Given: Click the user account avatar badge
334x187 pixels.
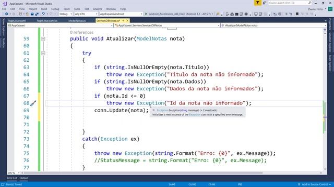Looking at the screenshot, I should 330,9.
